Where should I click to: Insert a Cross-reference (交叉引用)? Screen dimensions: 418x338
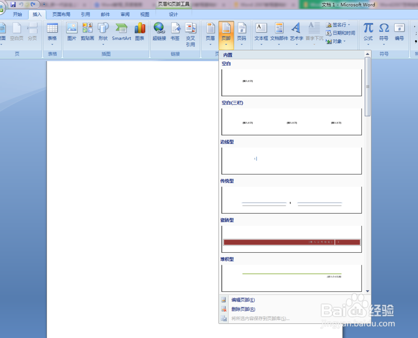(191, 35)
